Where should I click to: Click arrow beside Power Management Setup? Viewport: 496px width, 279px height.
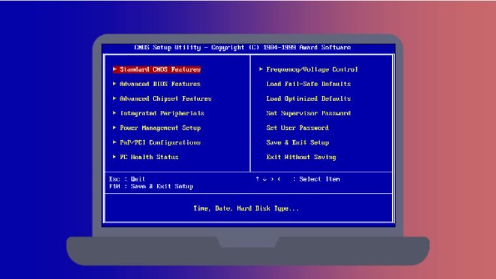point(115,128)
